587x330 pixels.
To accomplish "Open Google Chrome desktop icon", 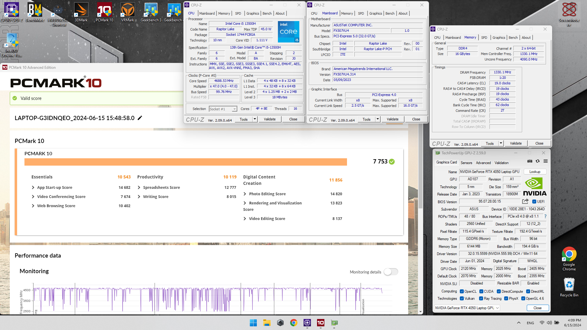I will pos(569,259).
